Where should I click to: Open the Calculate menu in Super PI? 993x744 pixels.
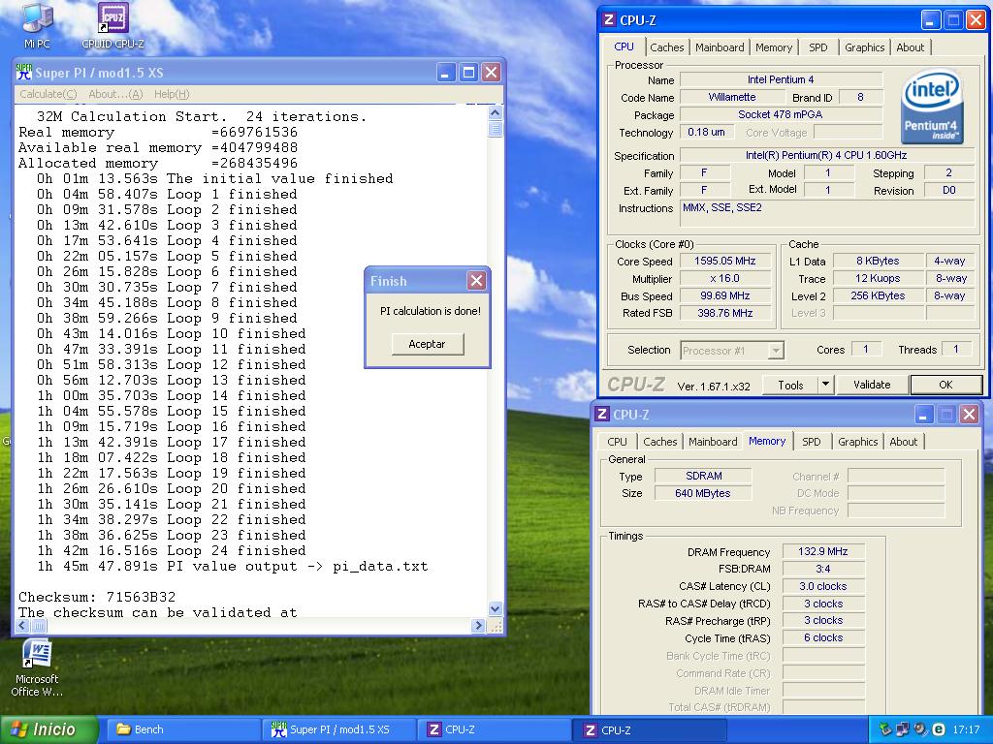coord(48,94)
